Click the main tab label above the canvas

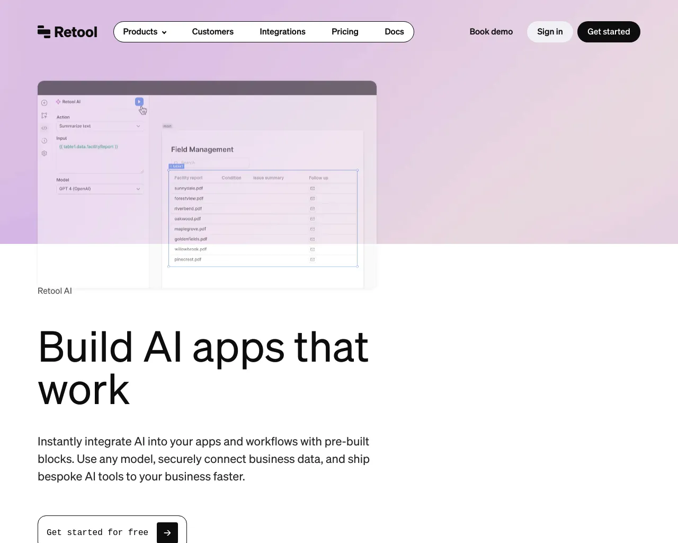point(167,126)
